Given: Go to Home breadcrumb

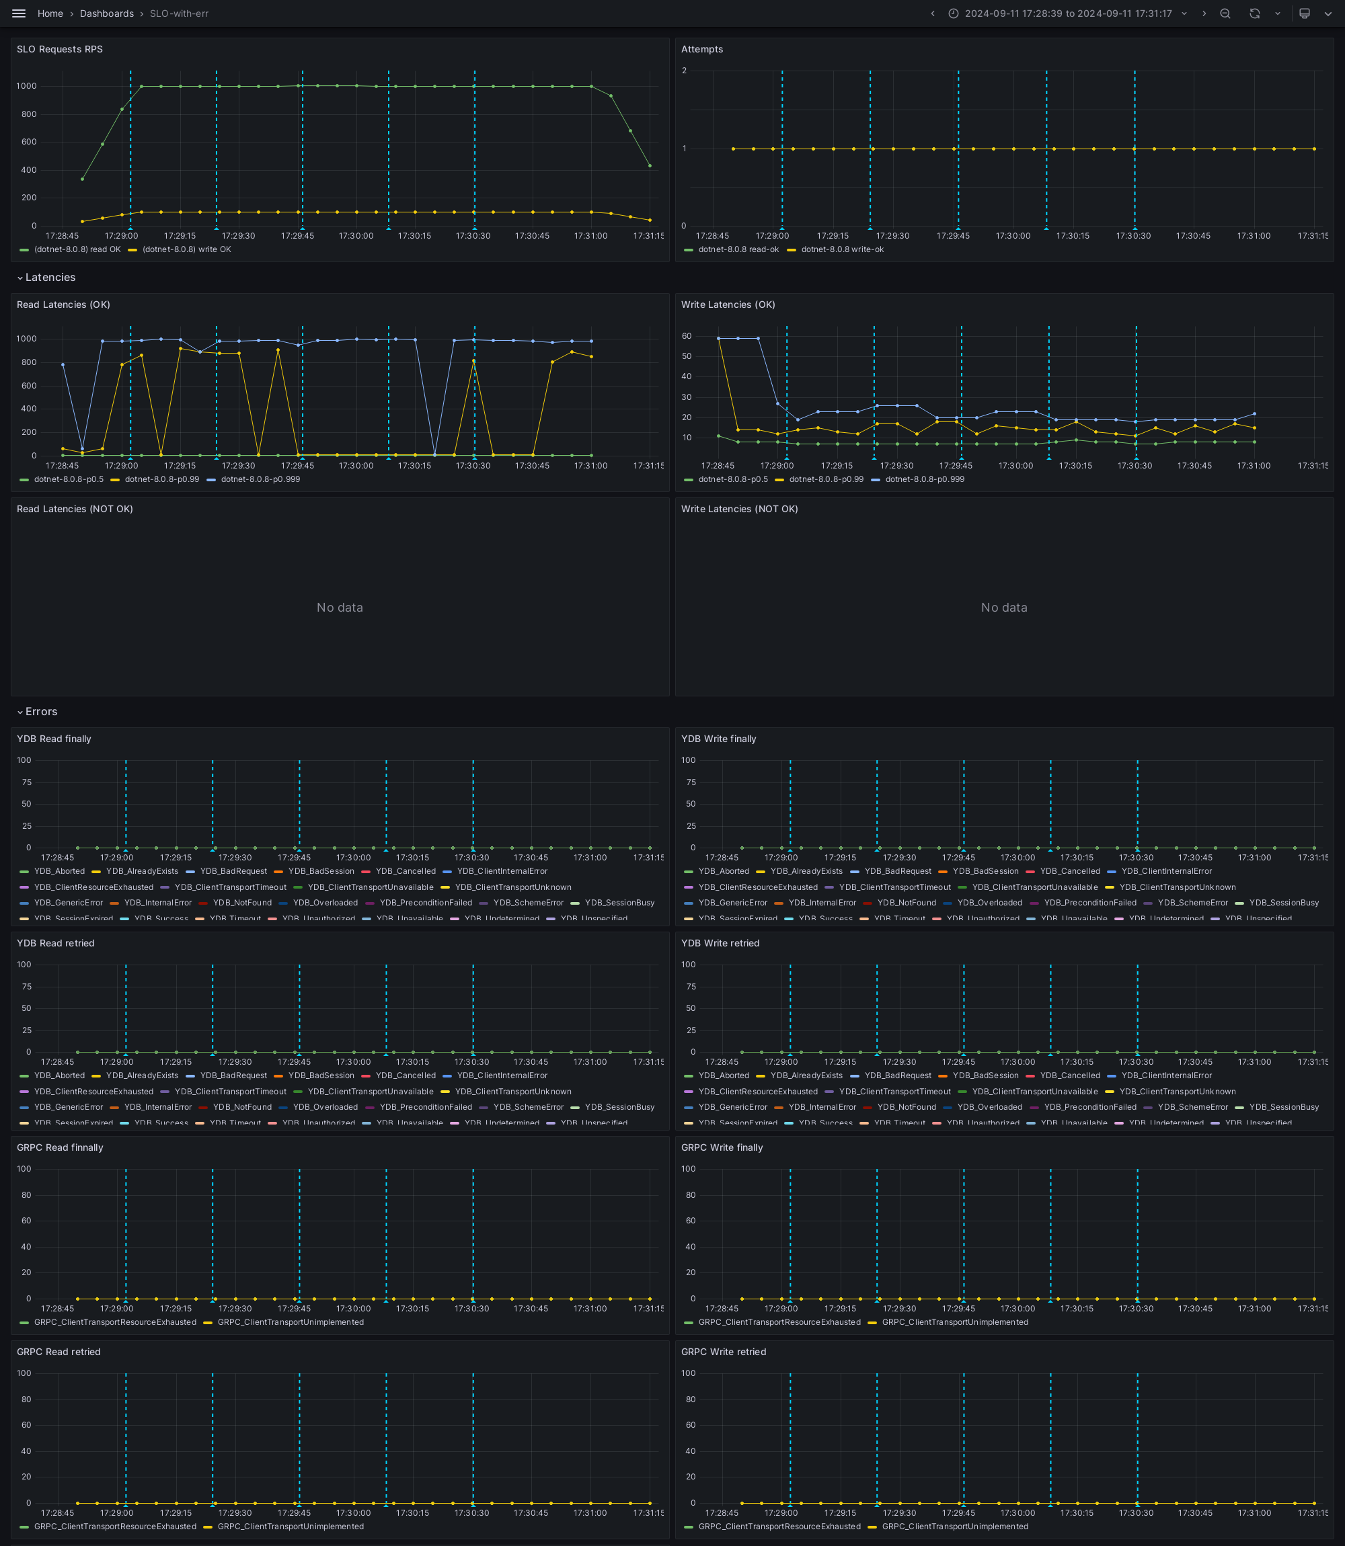Looking at the screenshot, I should pyautogui.click(x=50, y=13).
